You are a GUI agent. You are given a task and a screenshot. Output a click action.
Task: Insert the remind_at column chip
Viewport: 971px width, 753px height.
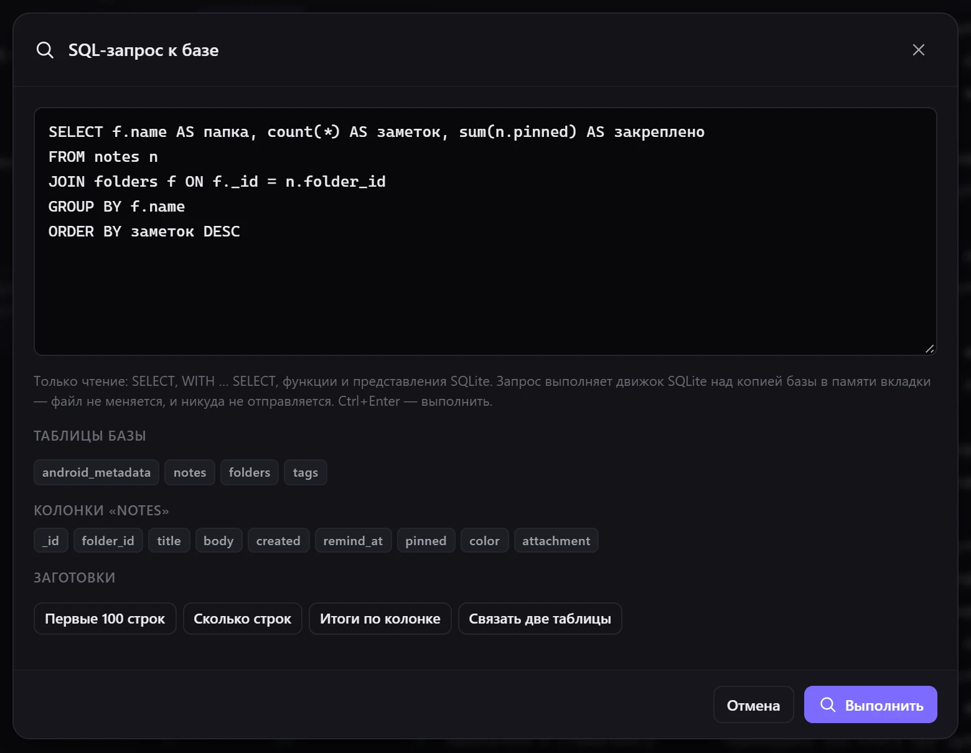[x=353, y=540]
